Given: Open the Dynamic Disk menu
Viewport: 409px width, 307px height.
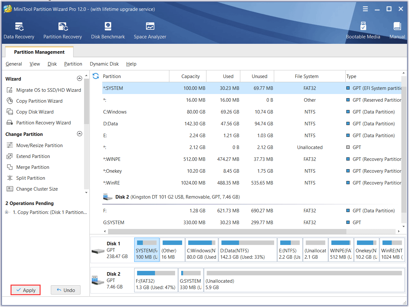Looking at the screenshot, I should coord(104,64).
